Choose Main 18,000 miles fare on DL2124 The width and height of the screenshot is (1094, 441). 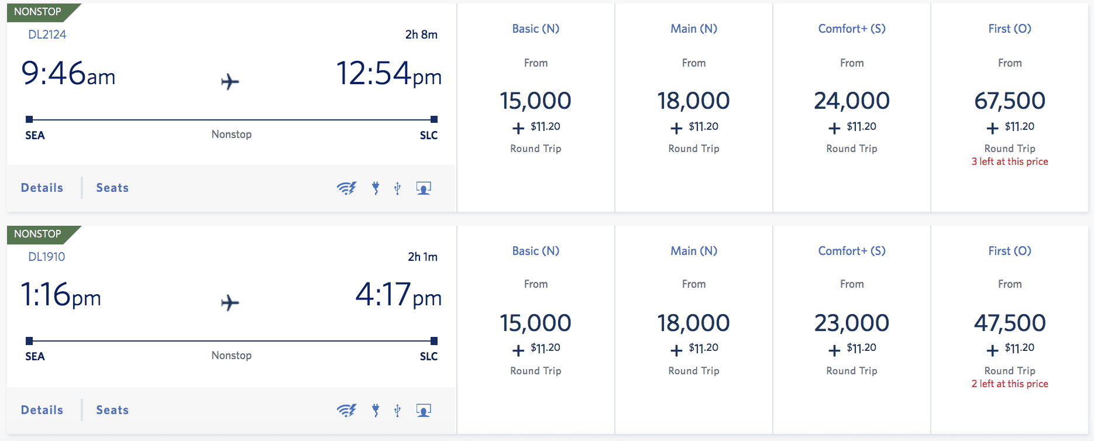(x=693, y=101)
